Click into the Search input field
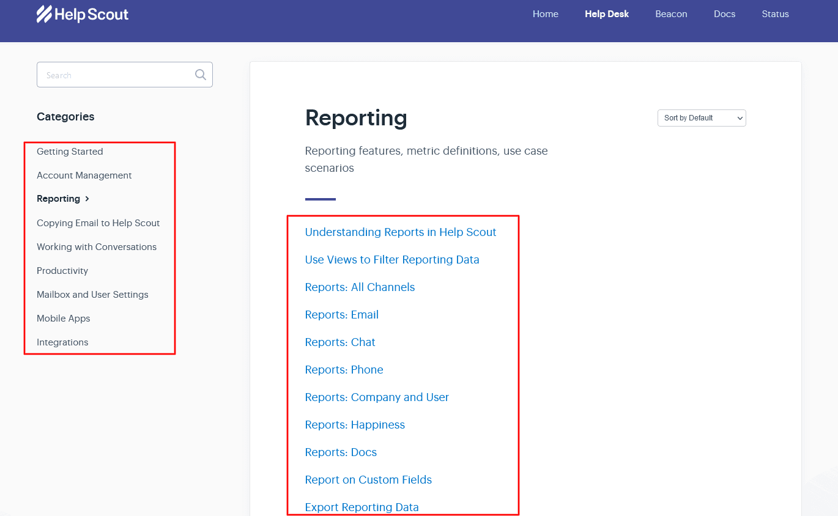This screenshot has height=516, width=838. tap(116, 75)
